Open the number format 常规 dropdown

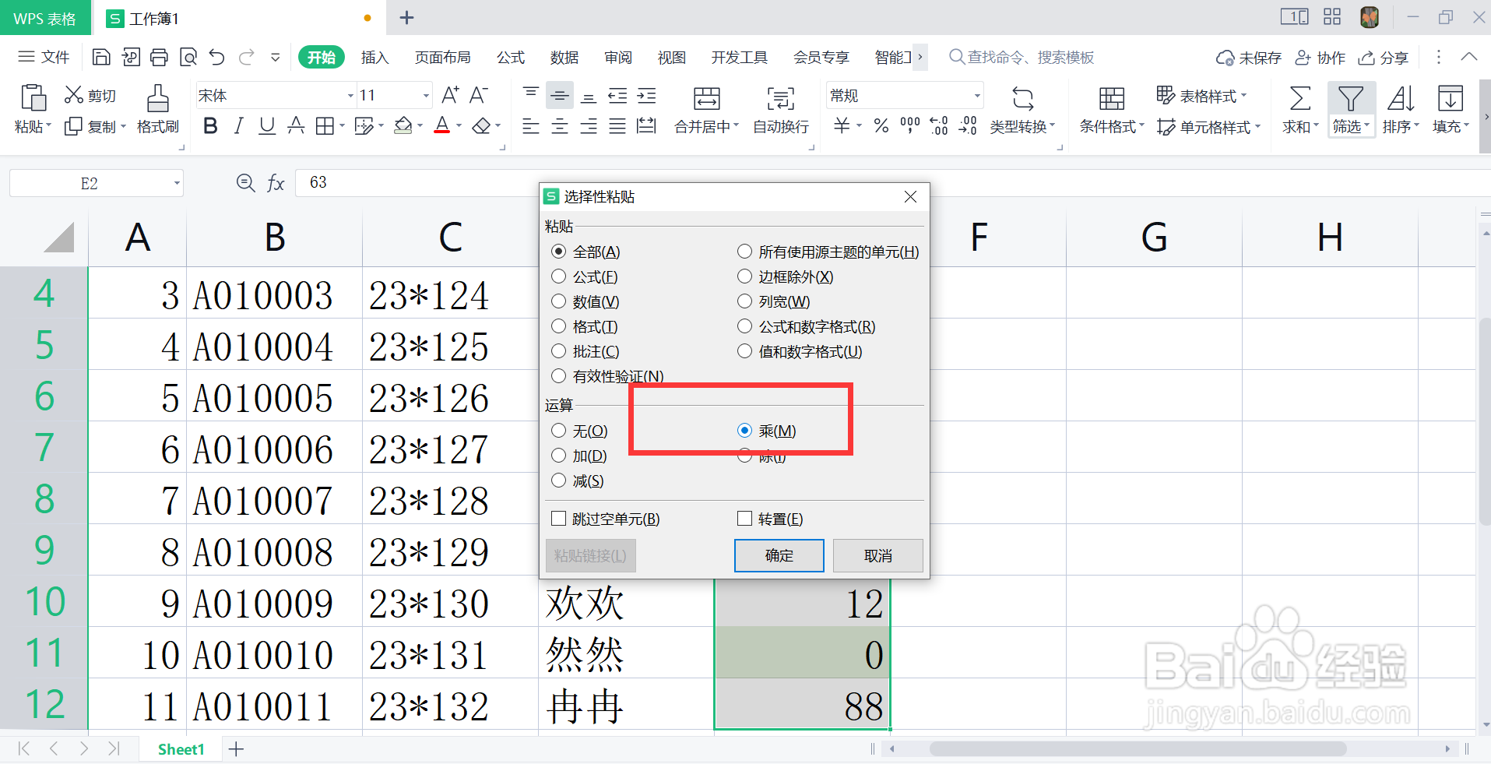click(x=977, y=96)
